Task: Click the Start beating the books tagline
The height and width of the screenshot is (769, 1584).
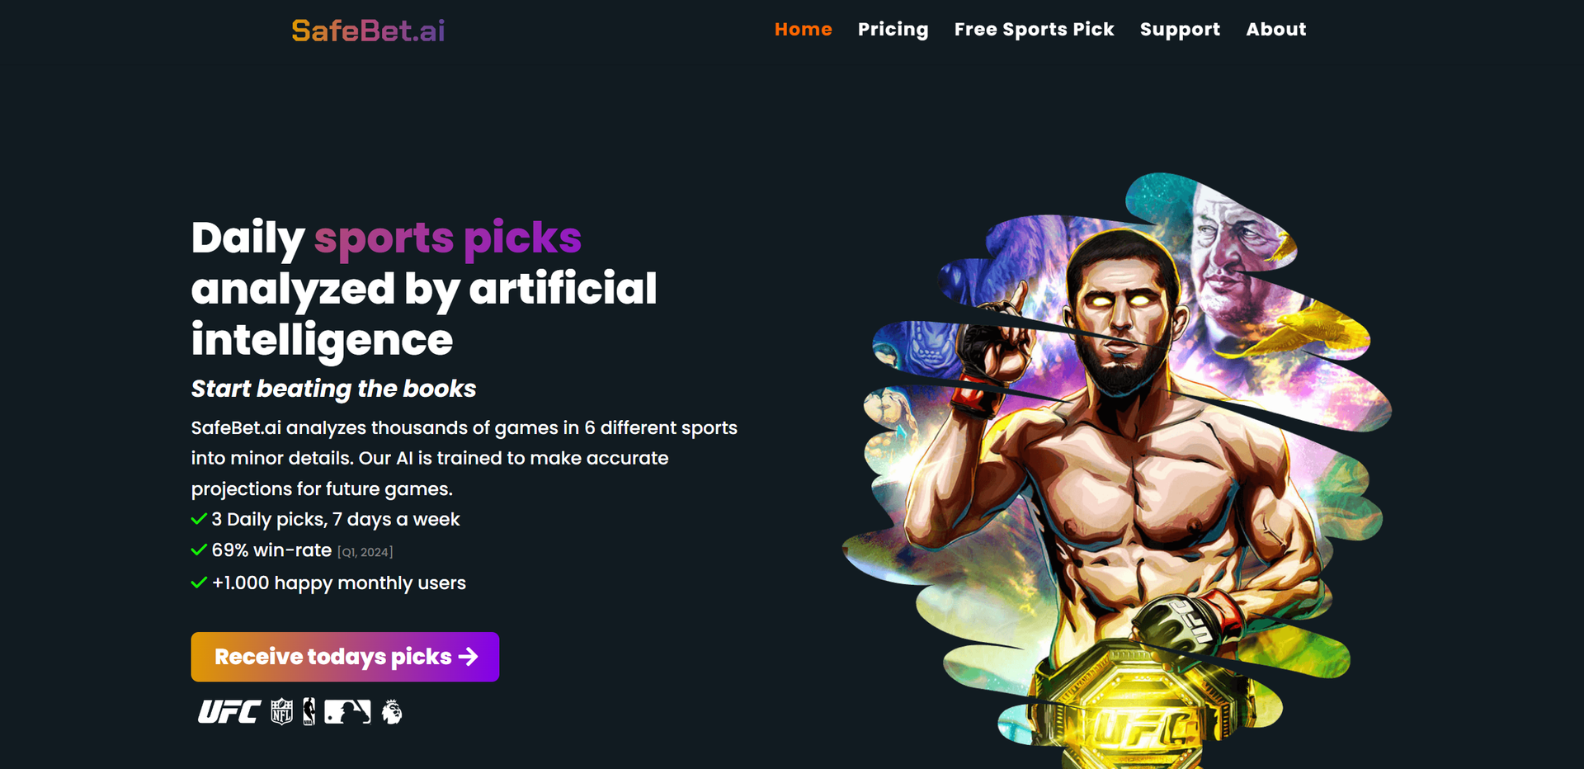Action: point(332,389)
